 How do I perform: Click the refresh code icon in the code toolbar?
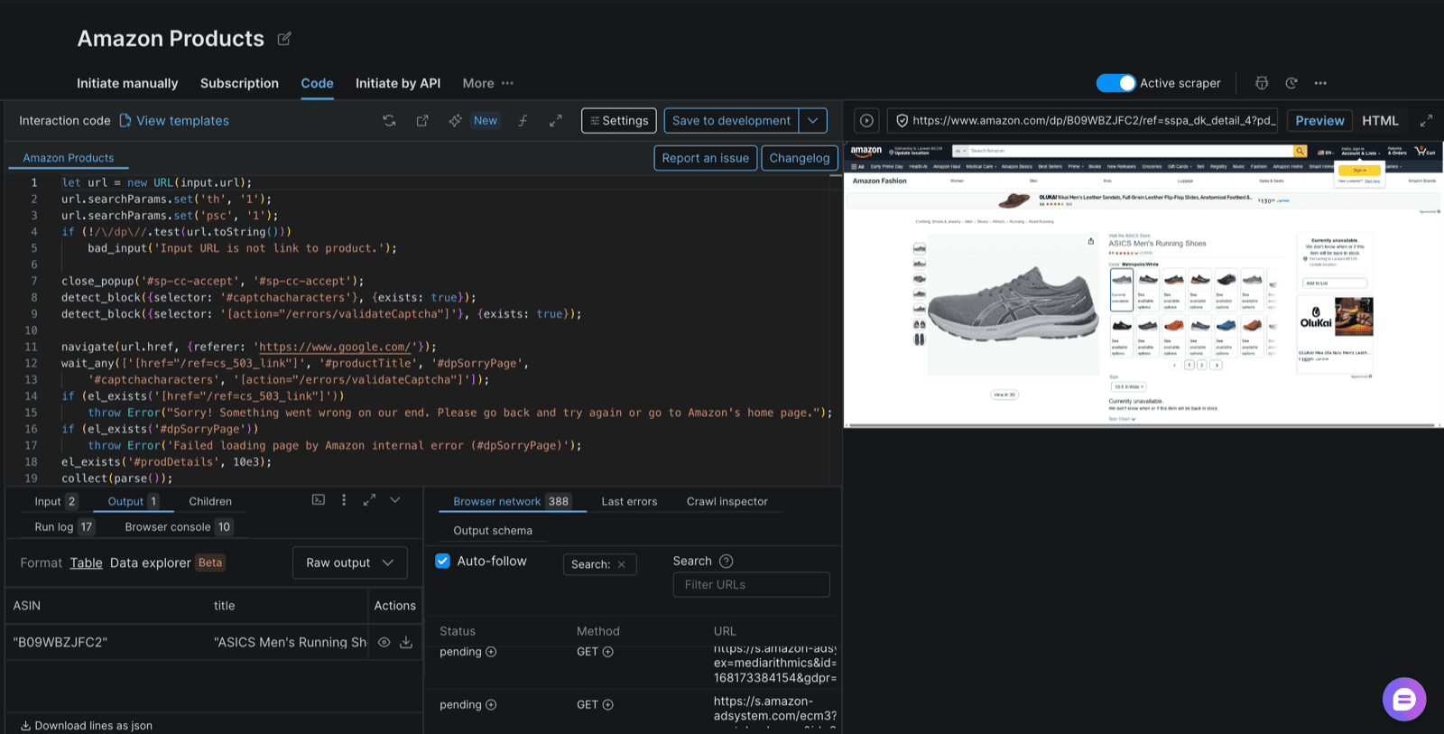pos(389,120)
